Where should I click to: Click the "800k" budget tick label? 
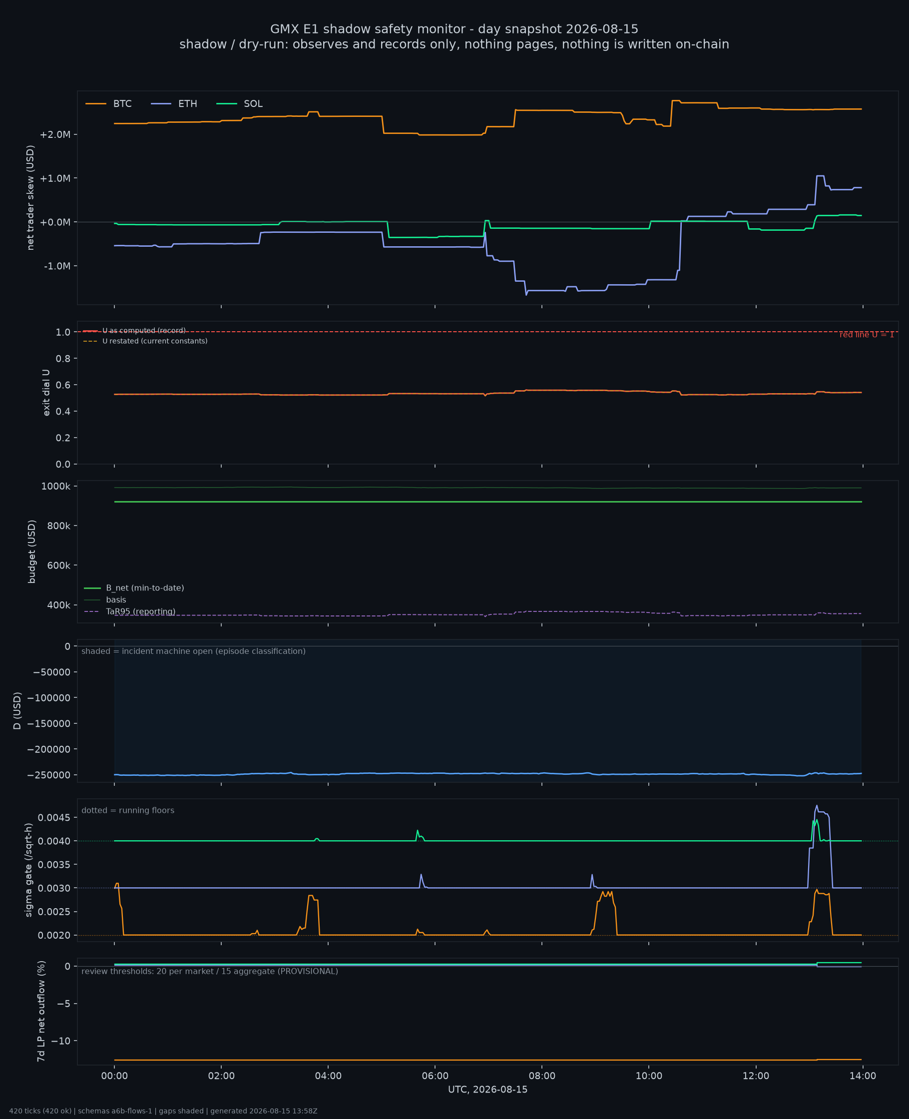point(58,526)
